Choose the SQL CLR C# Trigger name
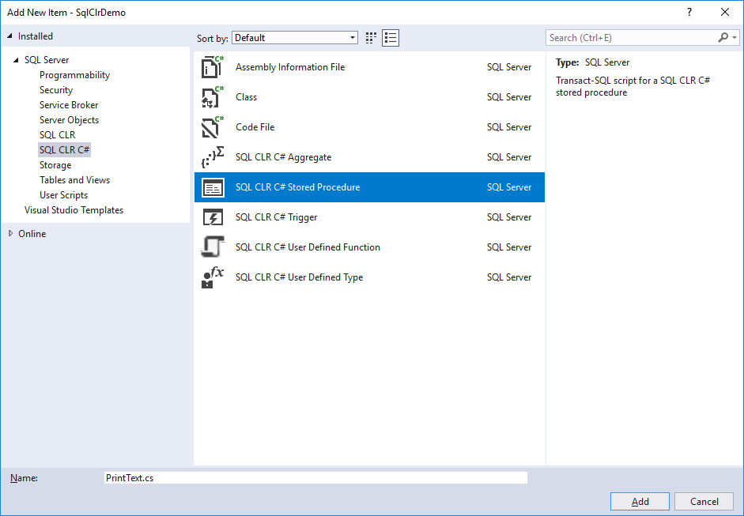Screen dimensions: 744x516 [x=276, y=217]
